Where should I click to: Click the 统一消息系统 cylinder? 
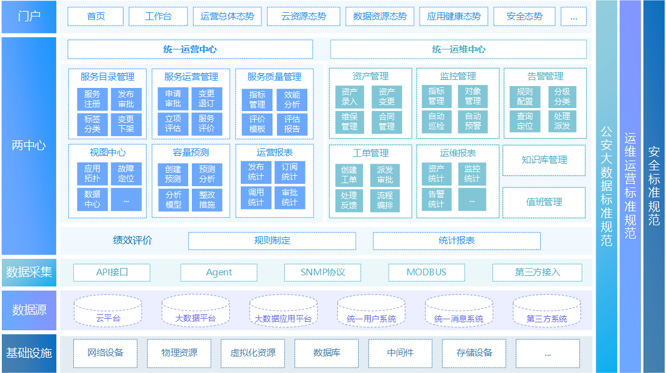pos(458,311)
